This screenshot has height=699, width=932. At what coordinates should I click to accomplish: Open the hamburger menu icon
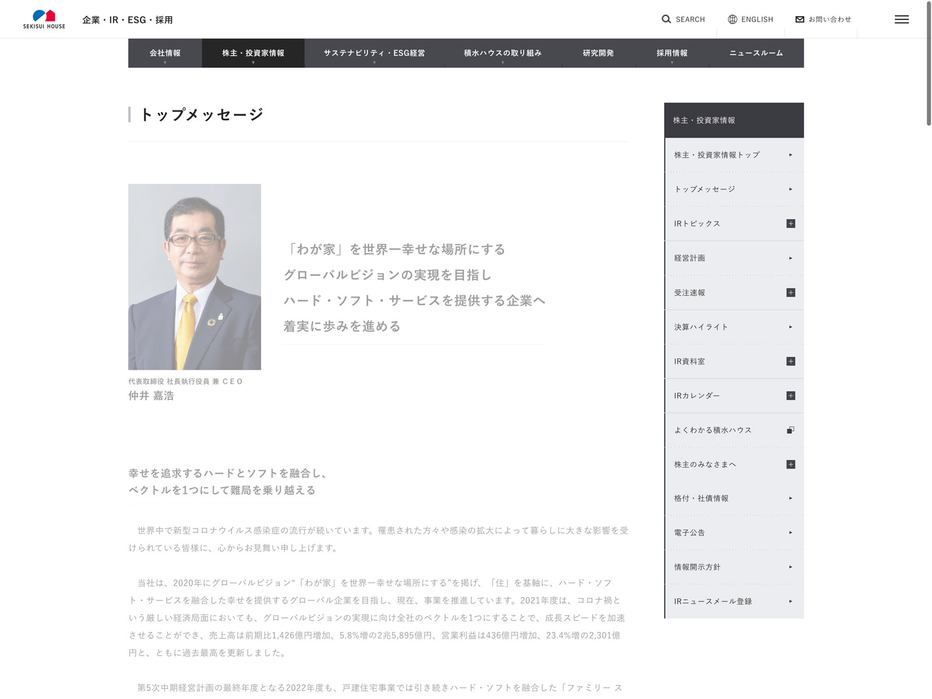901,19
